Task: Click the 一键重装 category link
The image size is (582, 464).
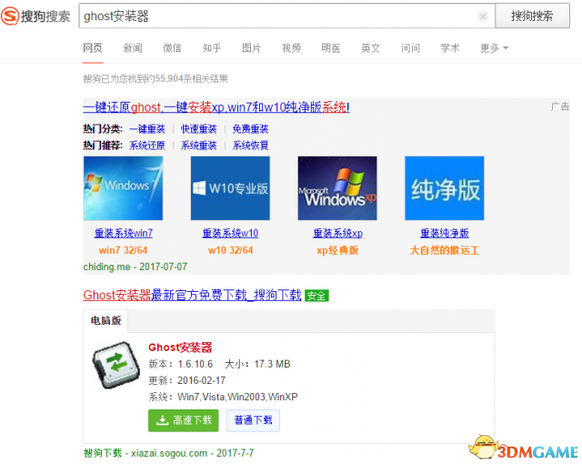Action: tap(147, 129)
